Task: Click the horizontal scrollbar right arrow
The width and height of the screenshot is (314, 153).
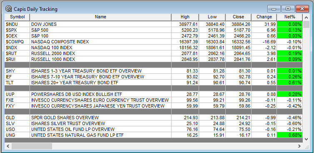Action: [x=299, y=146]
